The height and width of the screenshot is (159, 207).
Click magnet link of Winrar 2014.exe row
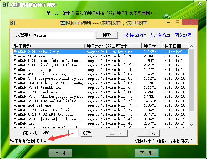(x=112, y=56)
